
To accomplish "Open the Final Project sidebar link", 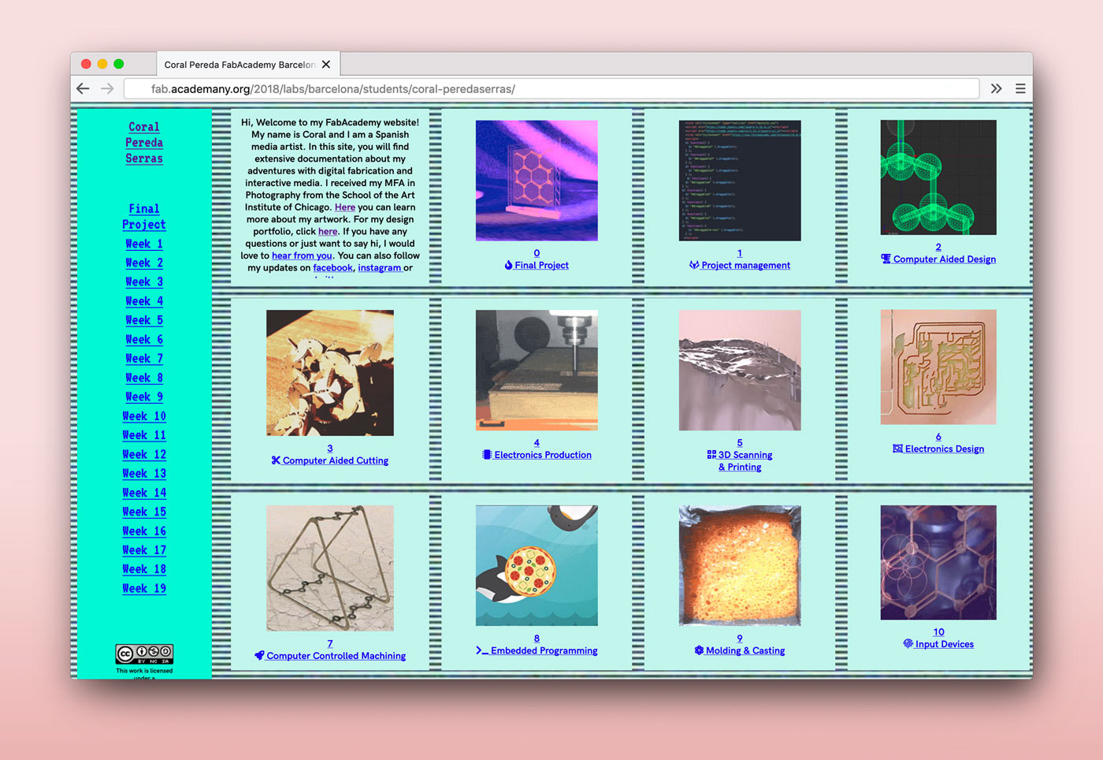I will point(144,217).
